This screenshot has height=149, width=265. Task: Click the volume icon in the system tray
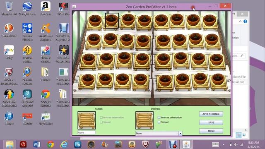click(235, 144)
